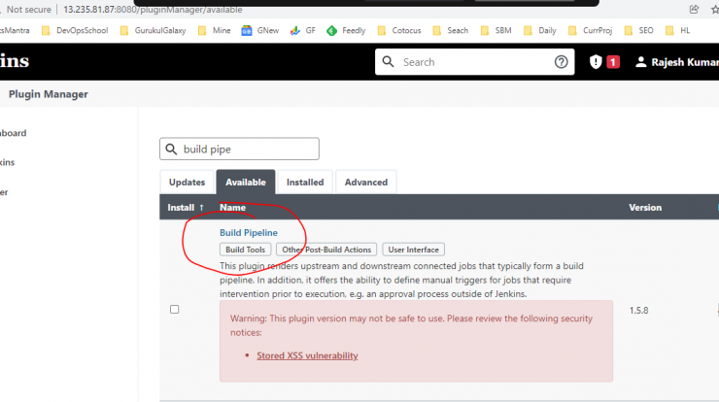Open the Build Pipeline plugin link
The image size is (719, 402).
pos(248,232)
